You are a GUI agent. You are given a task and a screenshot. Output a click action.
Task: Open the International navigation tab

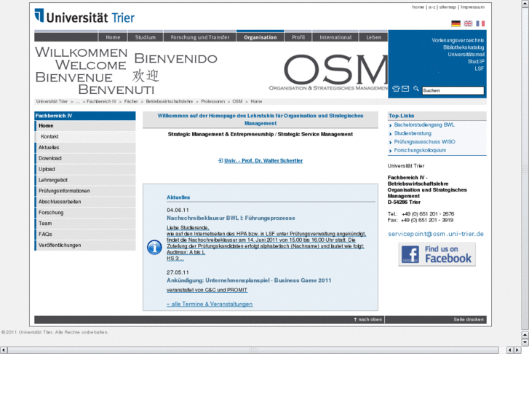tap(335, 37)
